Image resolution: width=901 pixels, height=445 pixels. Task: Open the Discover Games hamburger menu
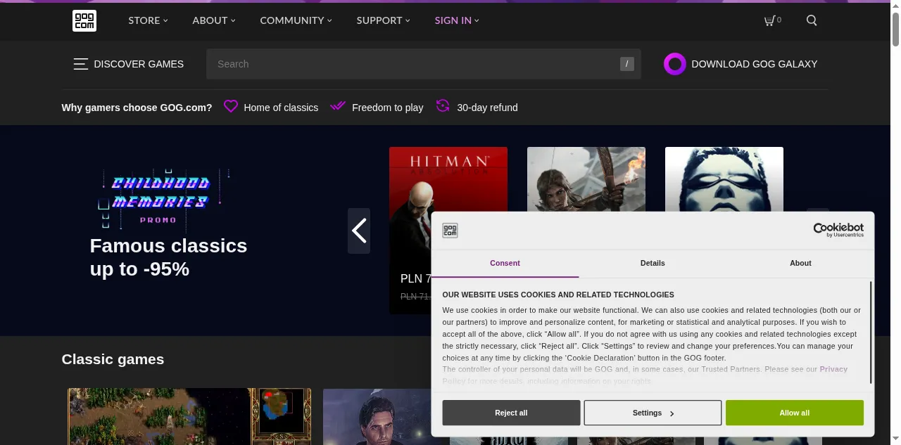81,64
